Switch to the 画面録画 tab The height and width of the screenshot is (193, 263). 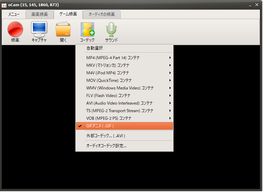tap(40, 14)
